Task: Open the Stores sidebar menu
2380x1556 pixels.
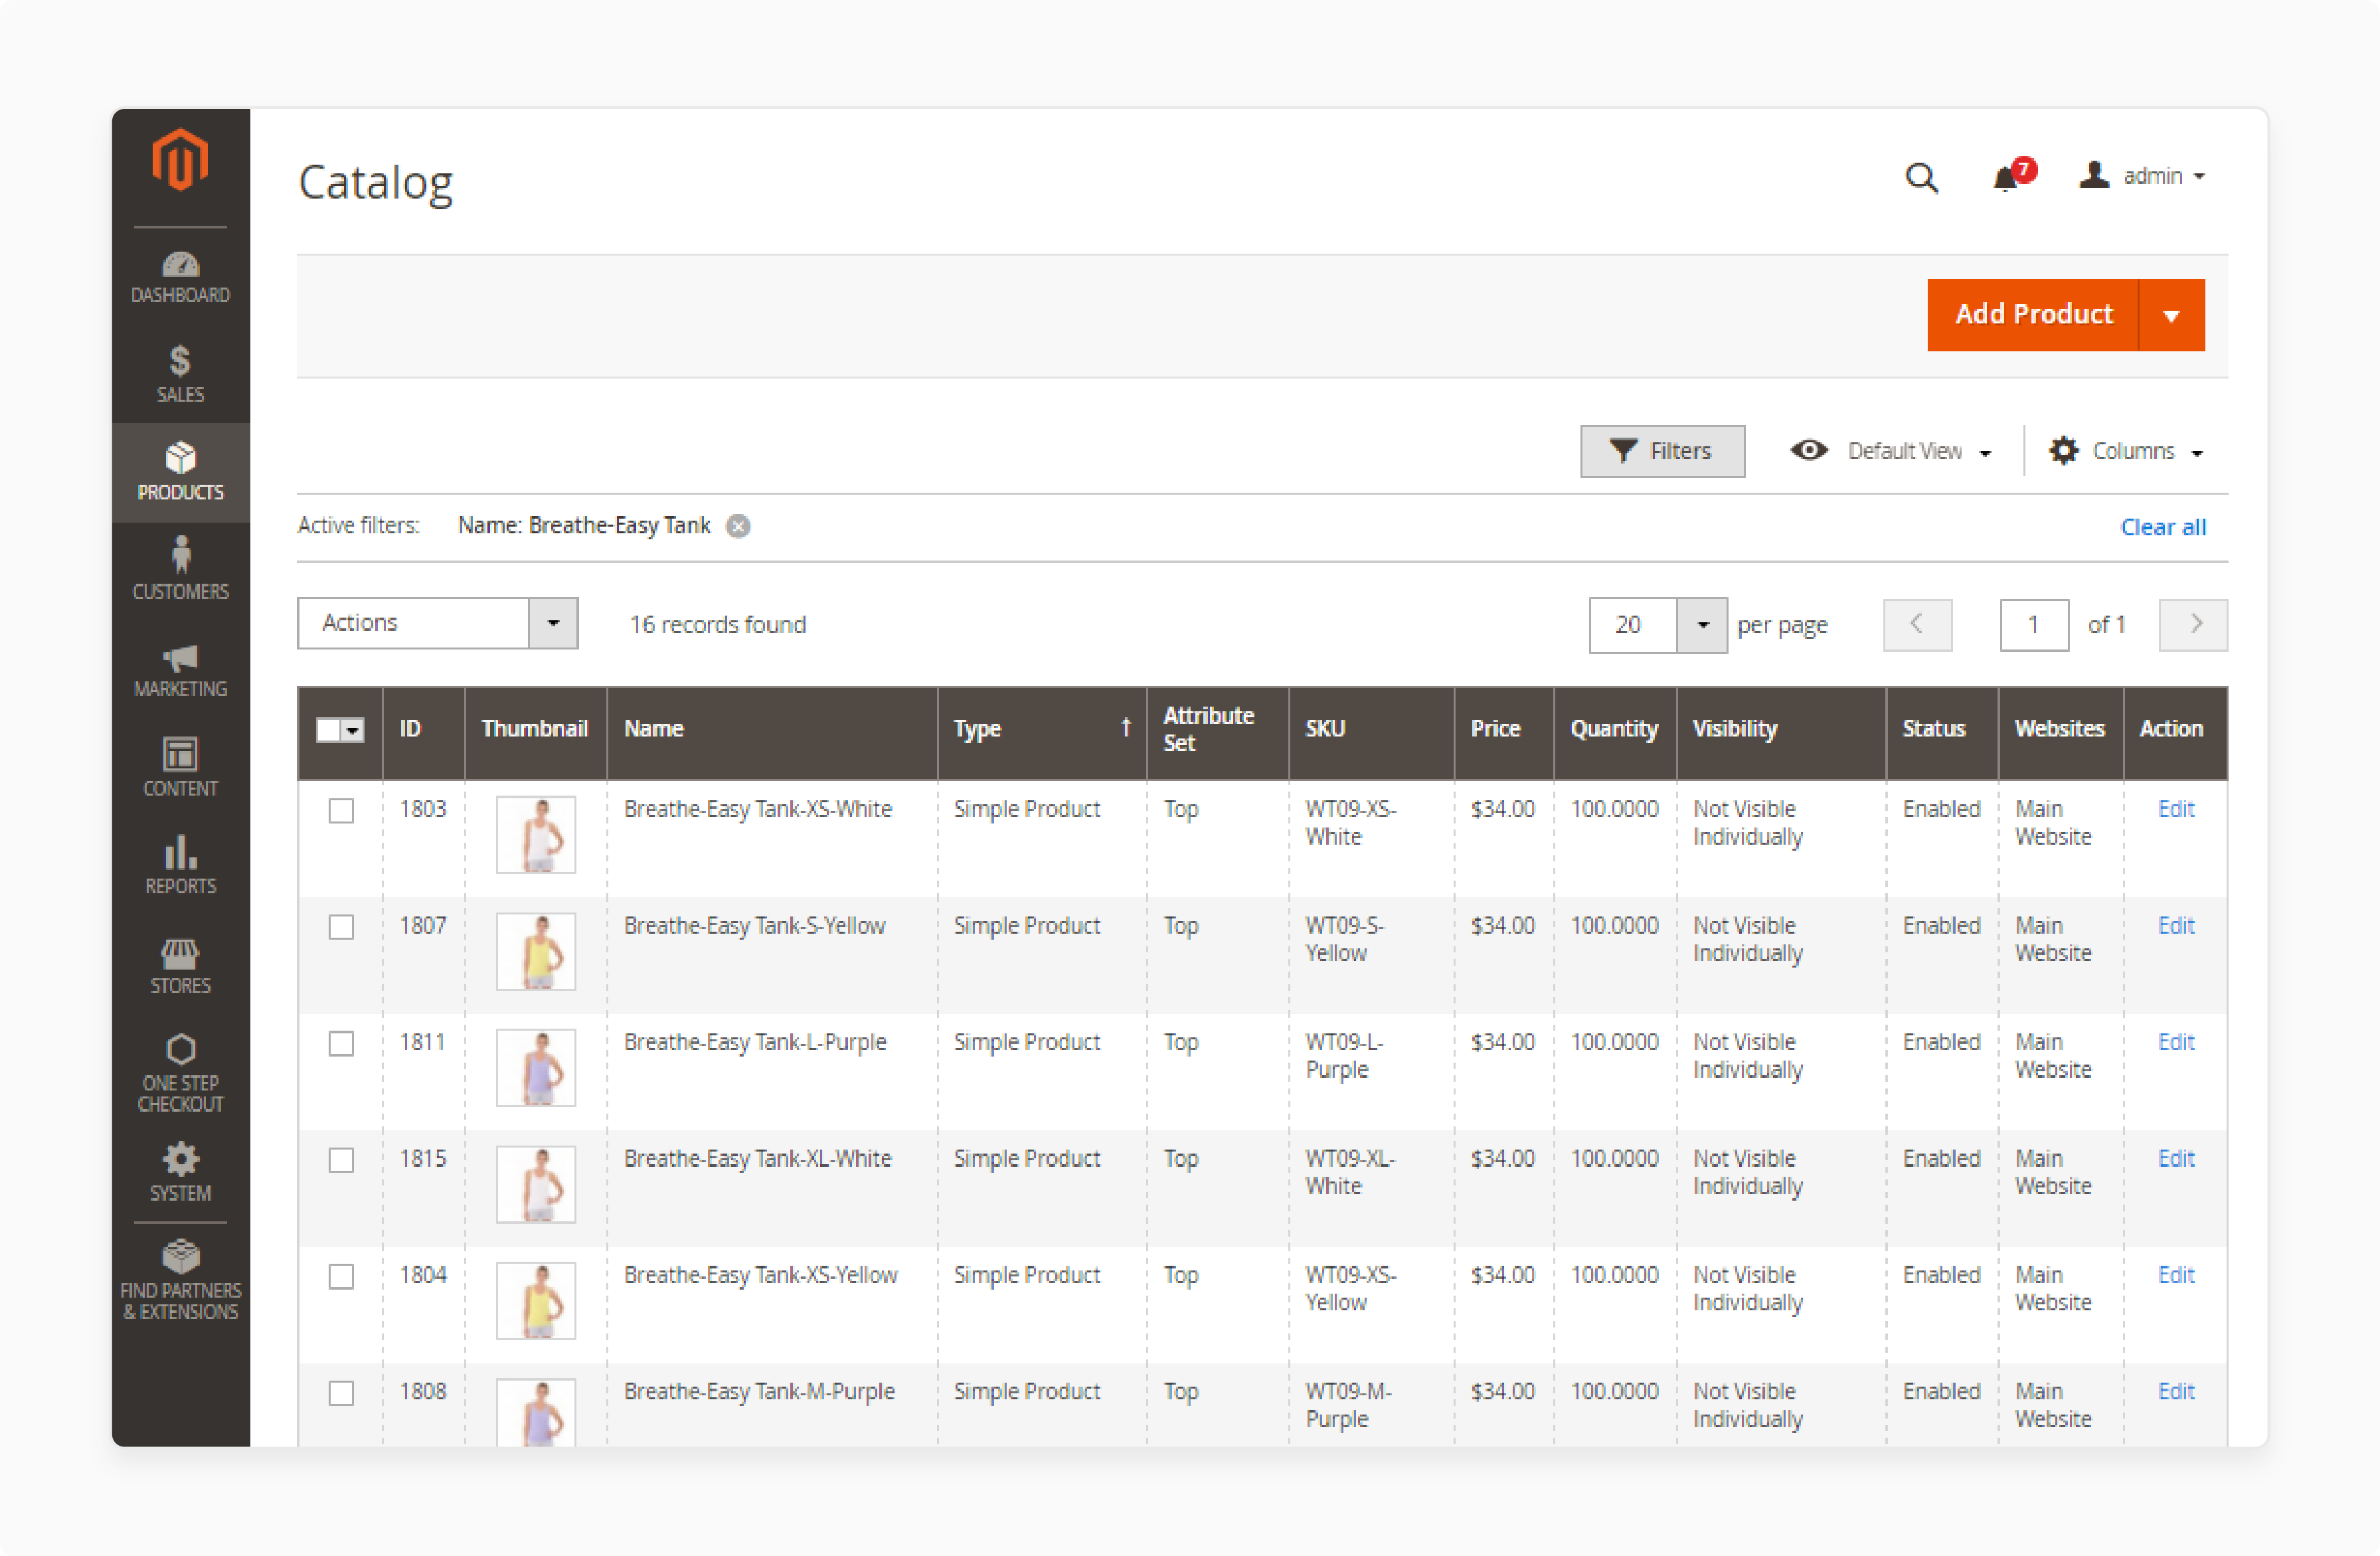Action: (180, 965)
